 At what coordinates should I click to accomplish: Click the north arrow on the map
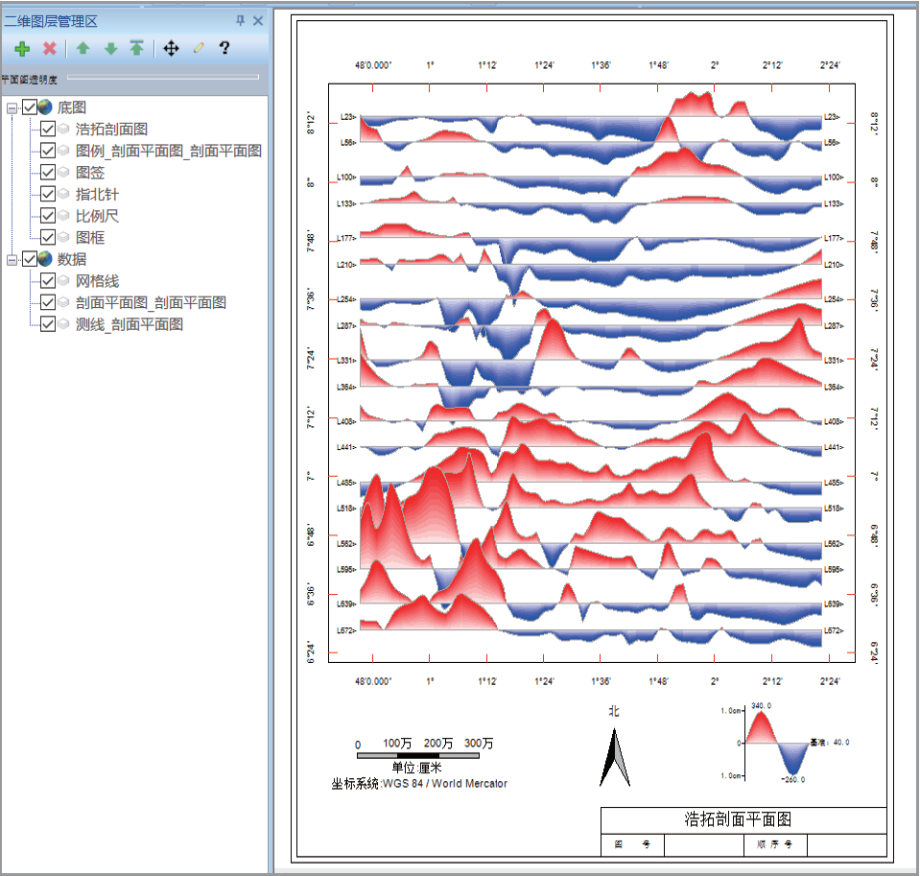tap(614, 757)
